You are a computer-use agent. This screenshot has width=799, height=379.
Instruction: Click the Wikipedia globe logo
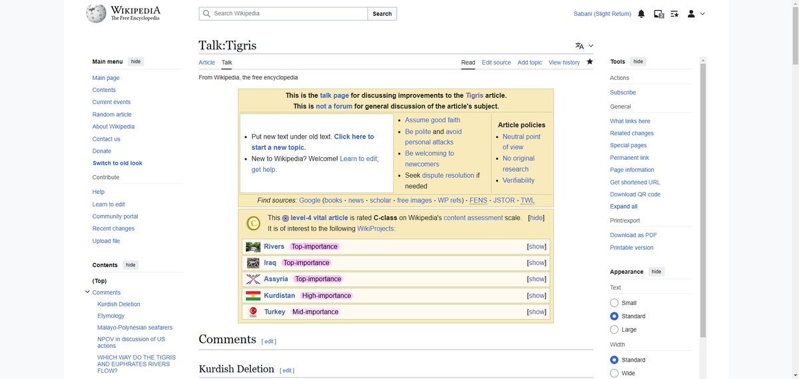(95, 13)
